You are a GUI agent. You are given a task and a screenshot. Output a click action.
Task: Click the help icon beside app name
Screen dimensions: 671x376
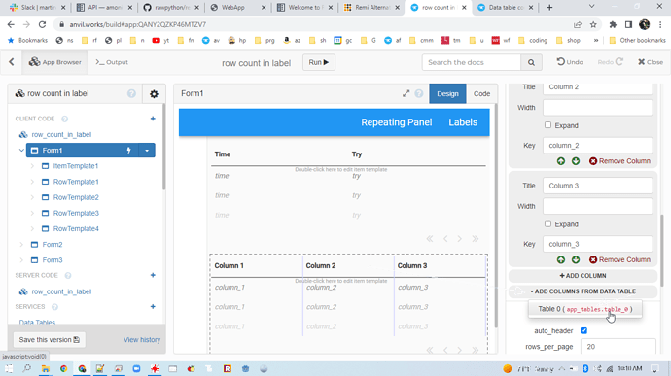pyautogui.click(x=131, y=93)
